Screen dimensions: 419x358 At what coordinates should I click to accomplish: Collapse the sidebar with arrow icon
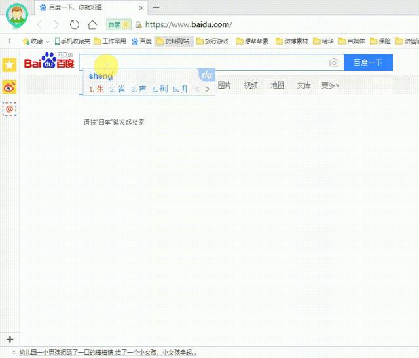point(10,41)
